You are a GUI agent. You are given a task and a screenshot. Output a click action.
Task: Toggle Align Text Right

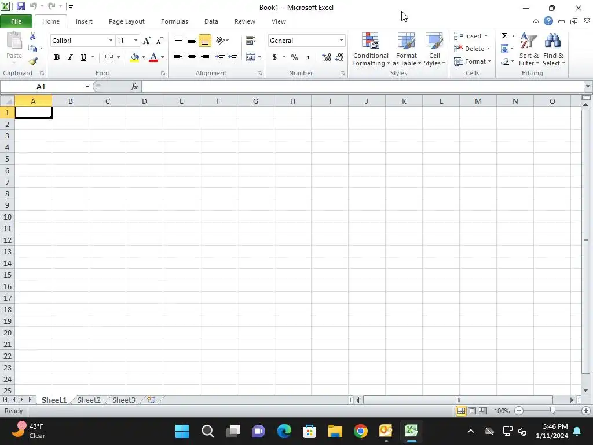(x=205, y=57)
